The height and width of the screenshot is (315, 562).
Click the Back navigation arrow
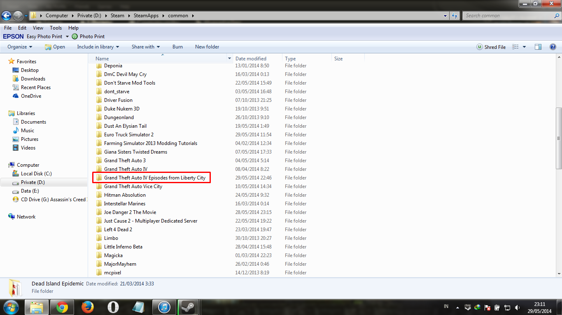pos(7,16)
